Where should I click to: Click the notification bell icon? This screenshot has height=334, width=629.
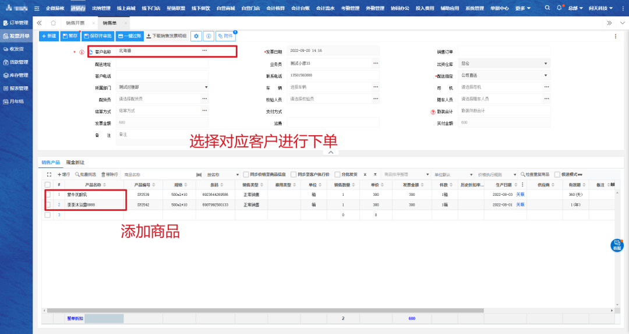point(559,8)
